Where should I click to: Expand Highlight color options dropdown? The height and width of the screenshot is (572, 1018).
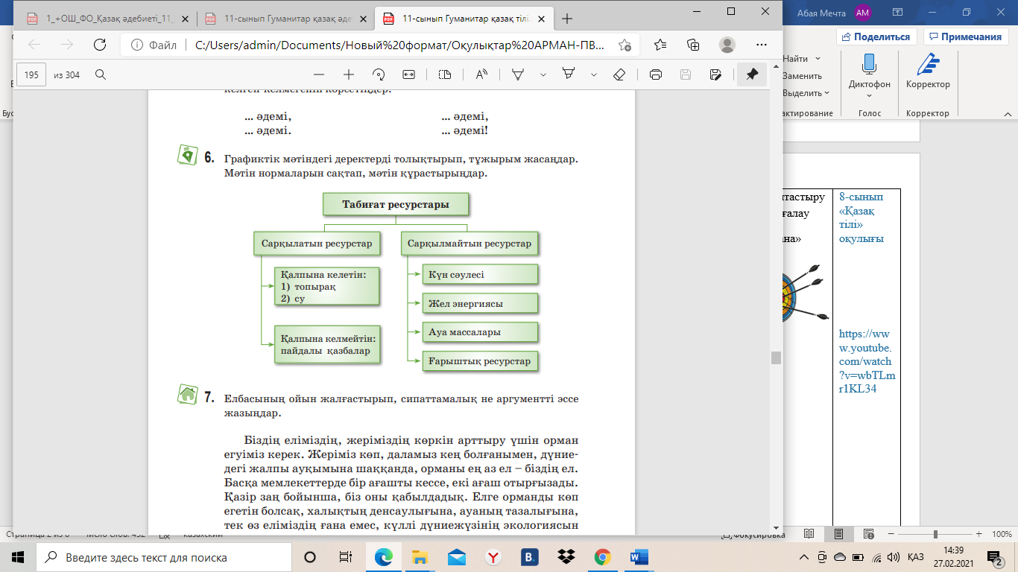click(x=594, y=74)
